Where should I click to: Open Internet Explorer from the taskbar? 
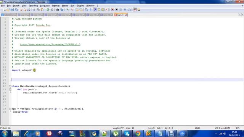tap(27, 134)
